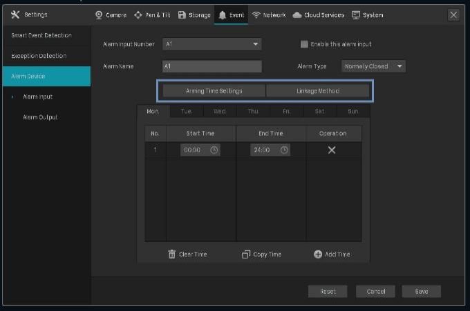Delete time row 1 with X icon
This screenshot has height=311, width=470.
pos(332,150)
